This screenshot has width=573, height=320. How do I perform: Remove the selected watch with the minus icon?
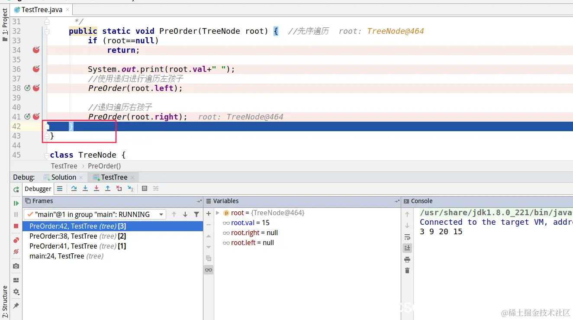(209, 225)
